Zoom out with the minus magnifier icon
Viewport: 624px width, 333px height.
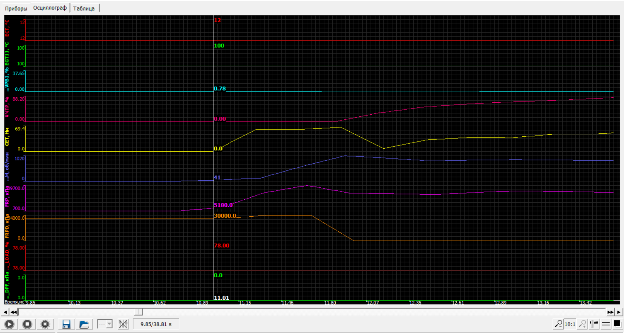[558, 324]
